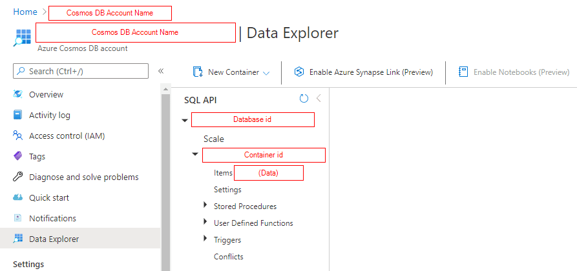577x271 pixels.
Task: Refresh the SQL API tree
Action: pos(304,99)
